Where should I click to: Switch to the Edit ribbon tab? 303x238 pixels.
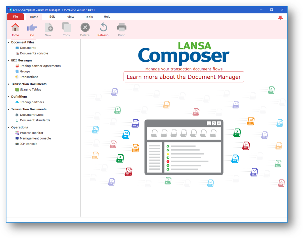click(x=52, y=17)
